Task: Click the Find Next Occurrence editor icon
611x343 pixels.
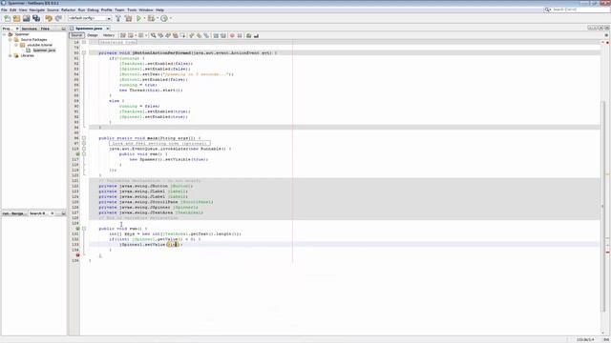Action: pos(168,35)
